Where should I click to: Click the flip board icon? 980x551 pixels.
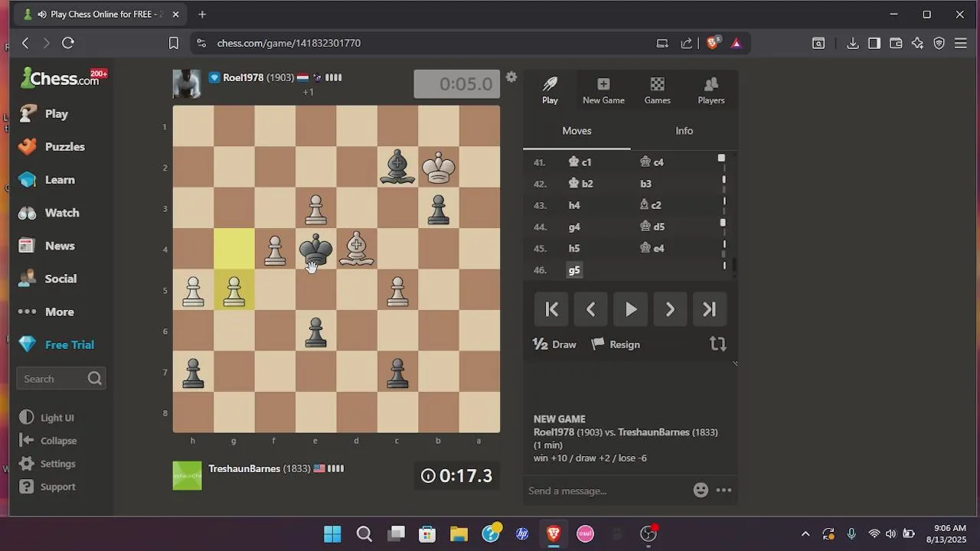(x=717, y=344)
